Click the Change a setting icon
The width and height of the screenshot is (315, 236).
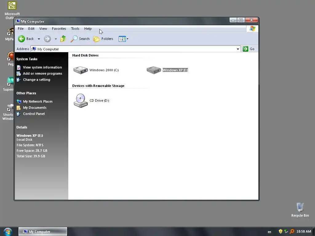(x=18, y=80)
